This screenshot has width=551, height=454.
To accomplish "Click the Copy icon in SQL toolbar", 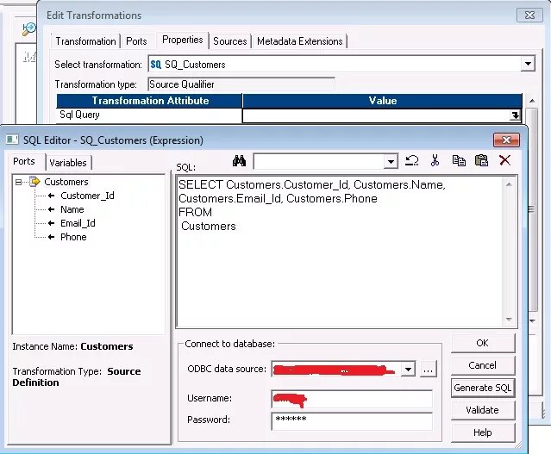I will click(x=459, y=160).
